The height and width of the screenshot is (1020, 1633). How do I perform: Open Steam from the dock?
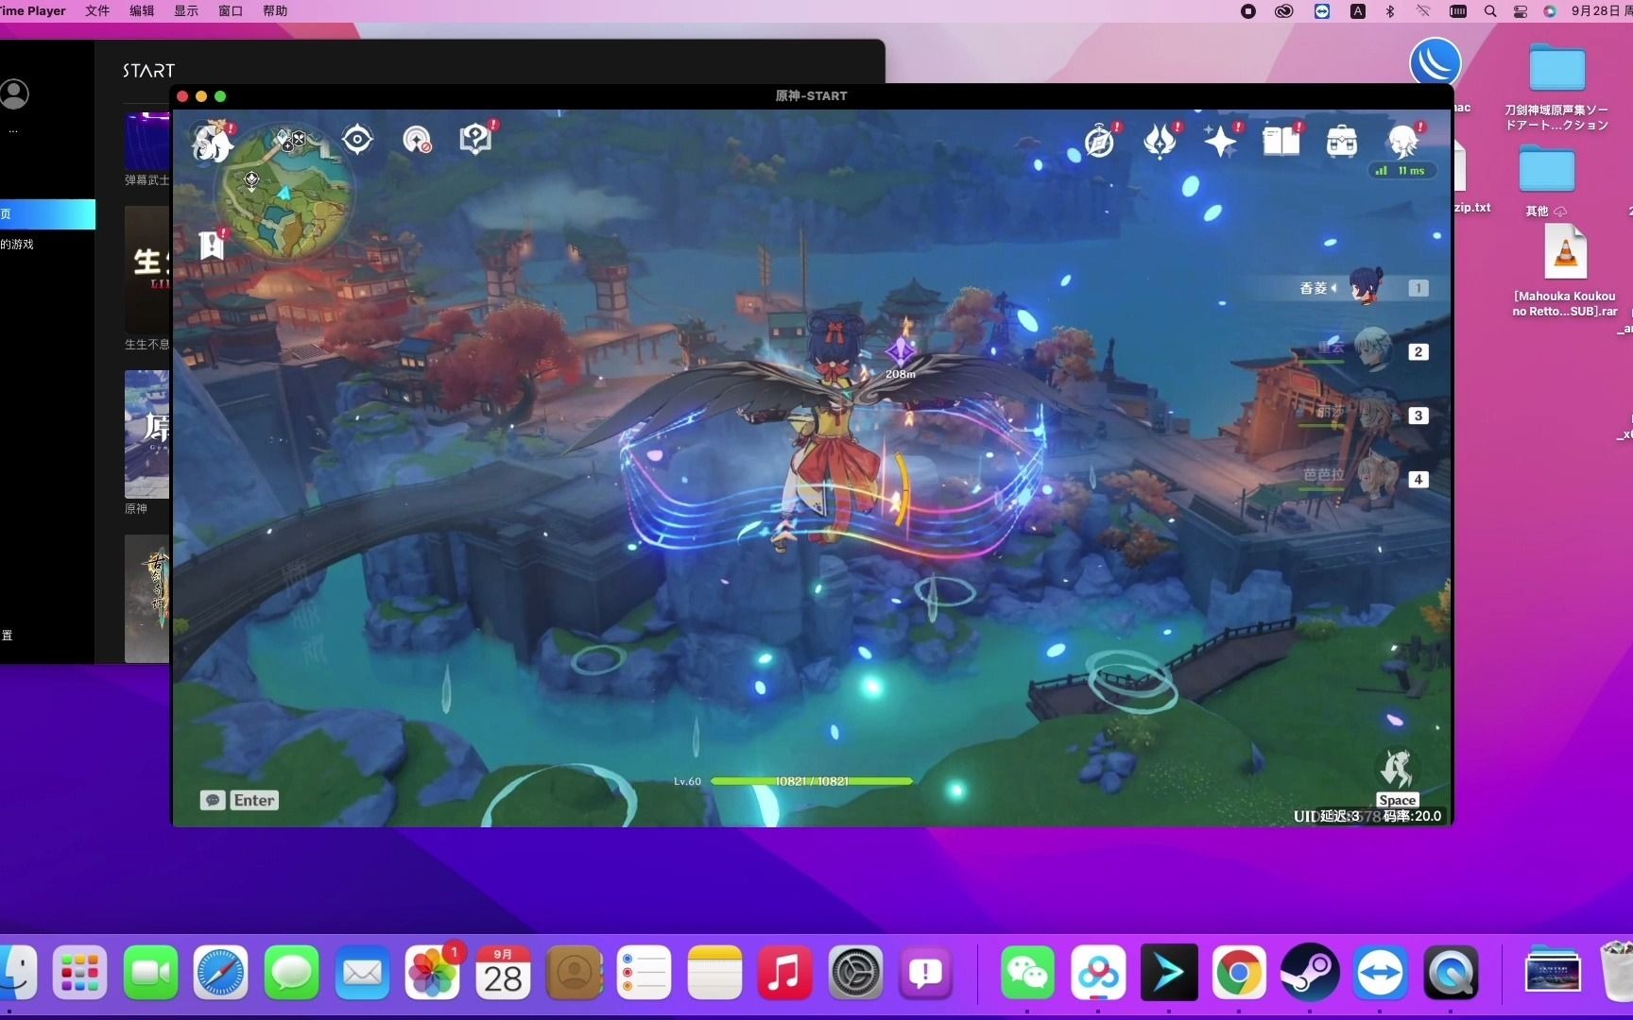click(1310, 973)
